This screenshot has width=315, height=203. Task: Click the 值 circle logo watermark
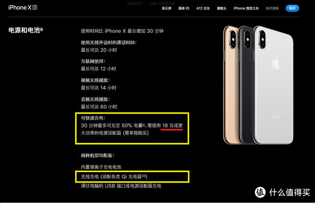pyautogui.click(x=260, y=192)
